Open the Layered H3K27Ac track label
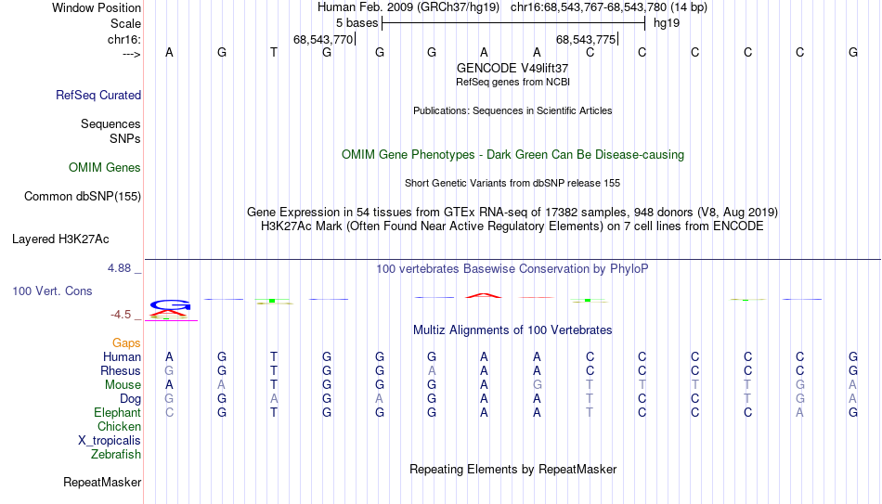 click(x=60, y=239)
